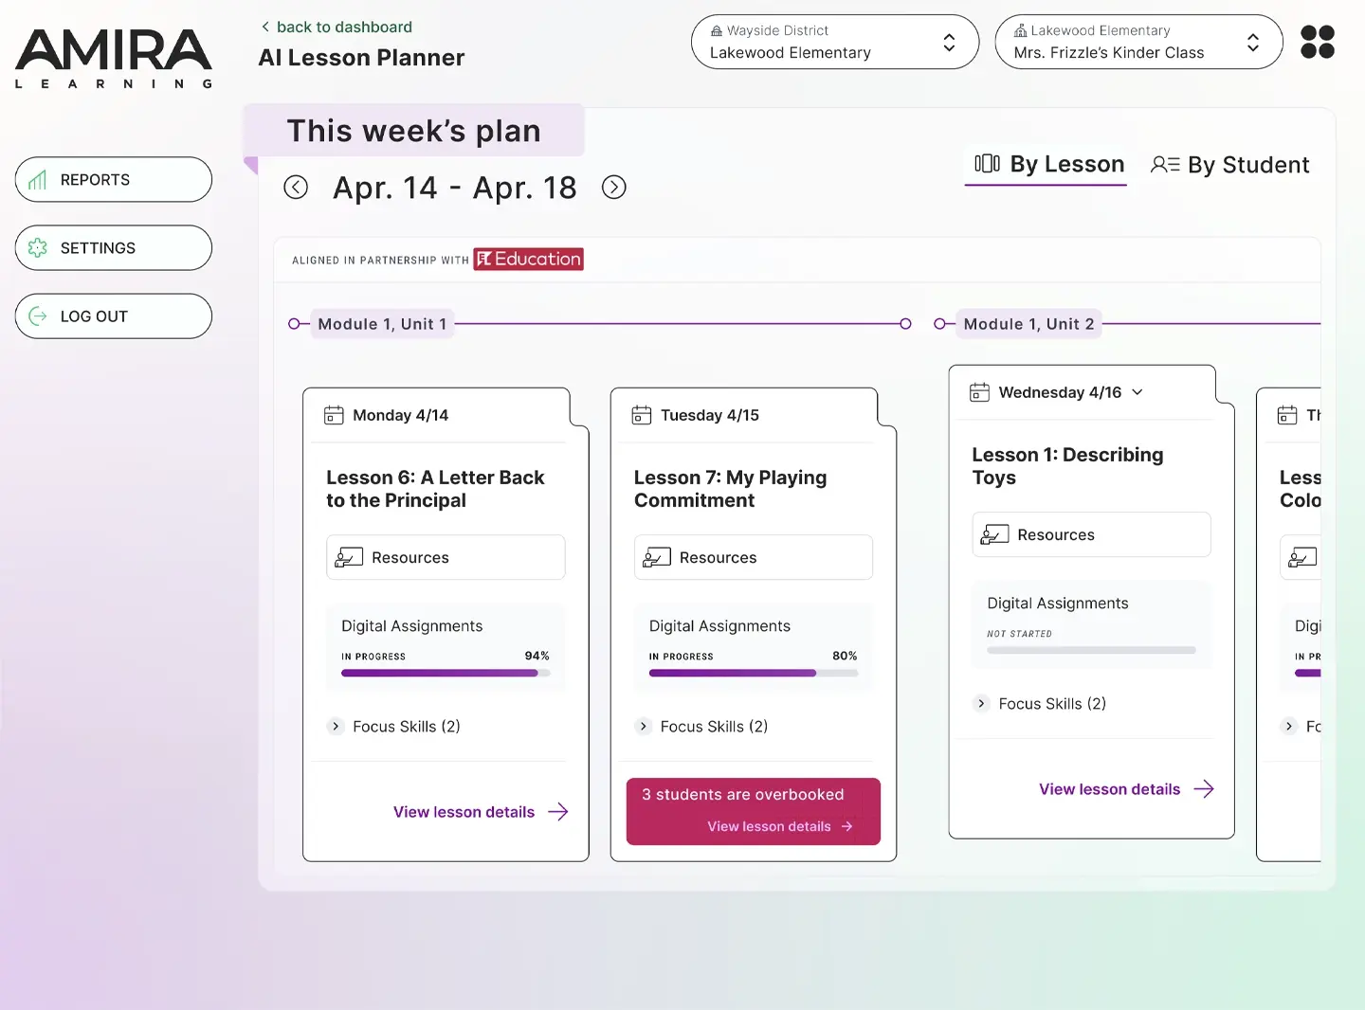Click the Settings gear icon
Screen dimensions: 1365x1010
coord(38,247)
